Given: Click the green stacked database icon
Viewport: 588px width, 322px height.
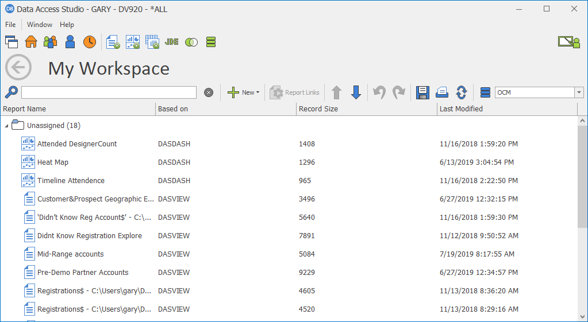Looking at the screenshot, I should point(211,42).
